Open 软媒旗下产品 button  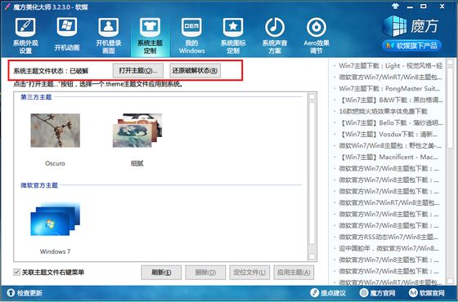tap(411, 46)
